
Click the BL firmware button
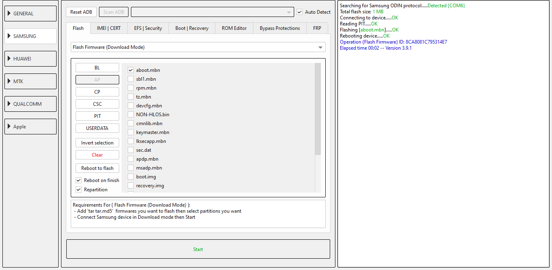pos(97,68)
